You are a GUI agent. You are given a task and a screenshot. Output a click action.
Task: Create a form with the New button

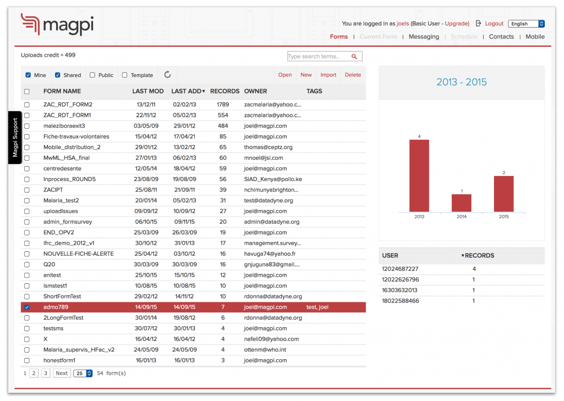(306, 75)
